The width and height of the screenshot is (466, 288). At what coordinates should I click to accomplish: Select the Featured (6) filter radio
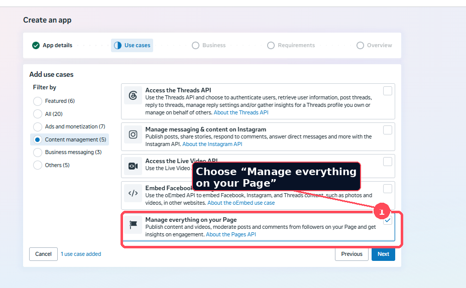click(x=38, y=101)
